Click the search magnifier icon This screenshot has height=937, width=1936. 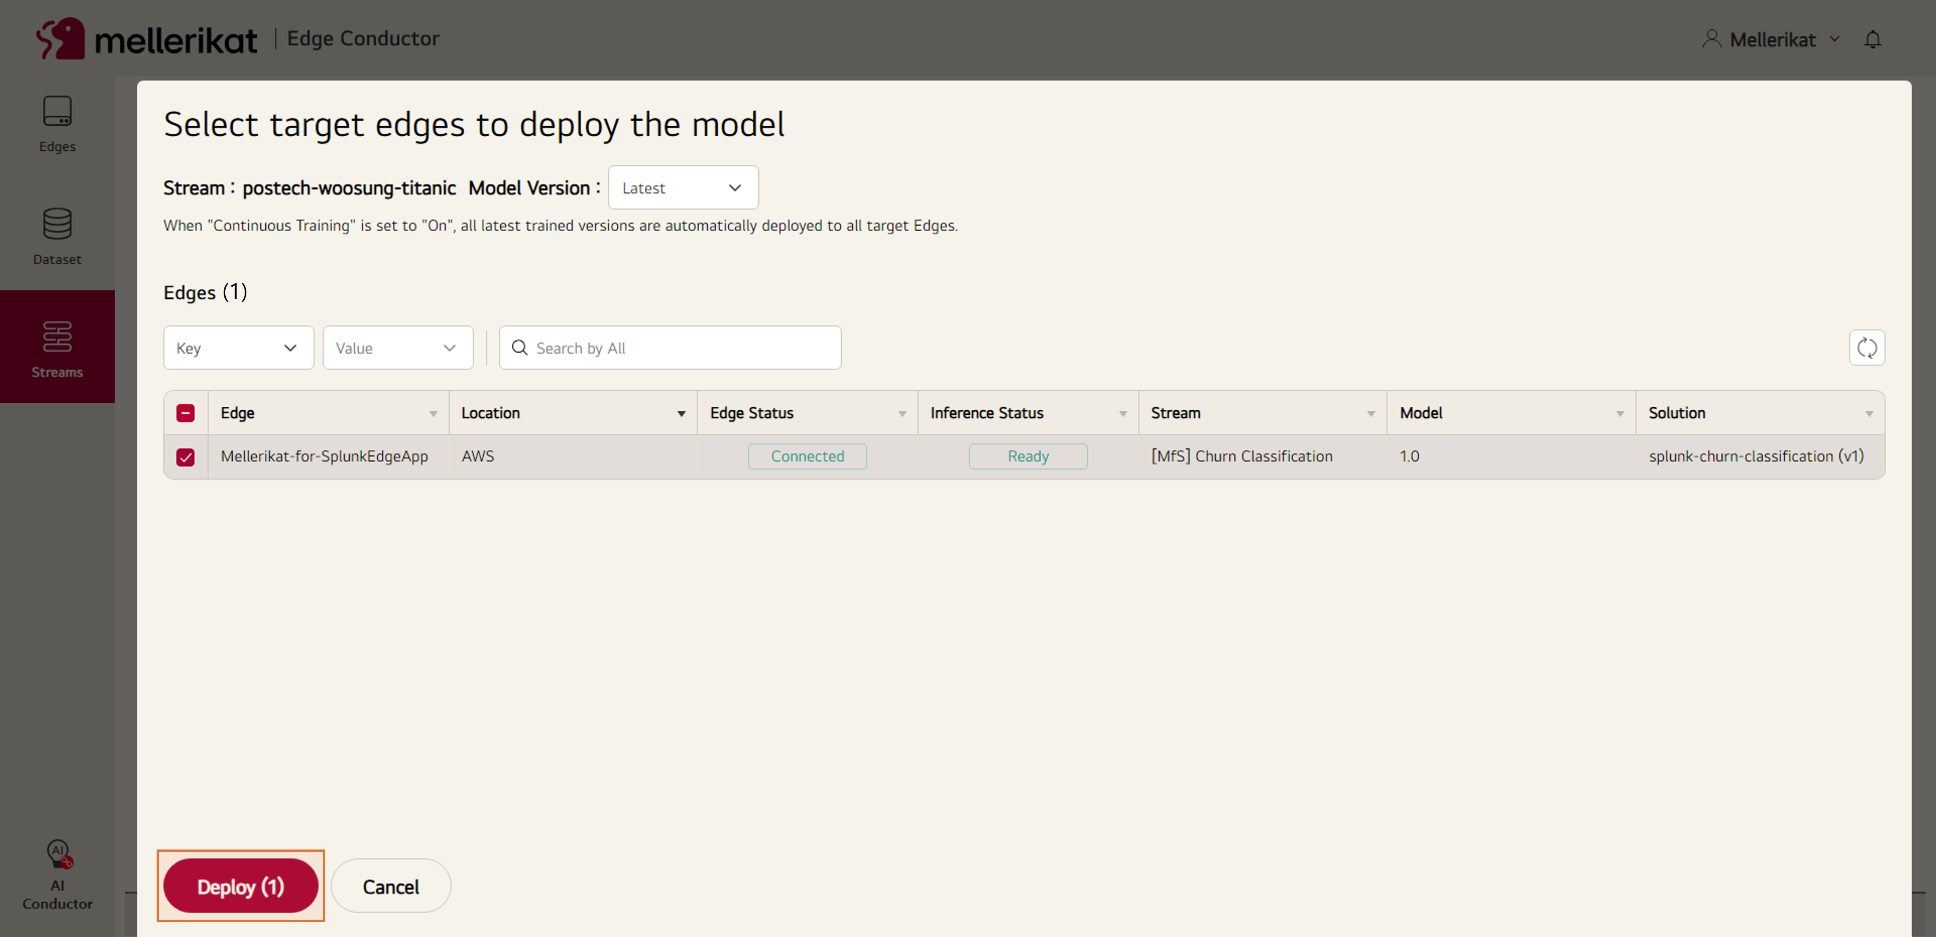(x=519, y=348)
